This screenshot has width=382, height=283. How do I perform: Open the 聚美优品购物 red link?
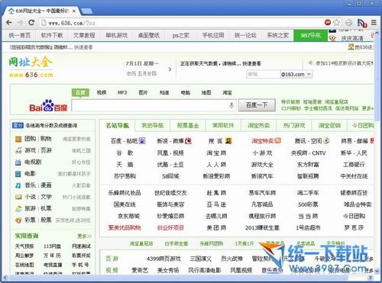pyautogui.click(x=125, y=227)
